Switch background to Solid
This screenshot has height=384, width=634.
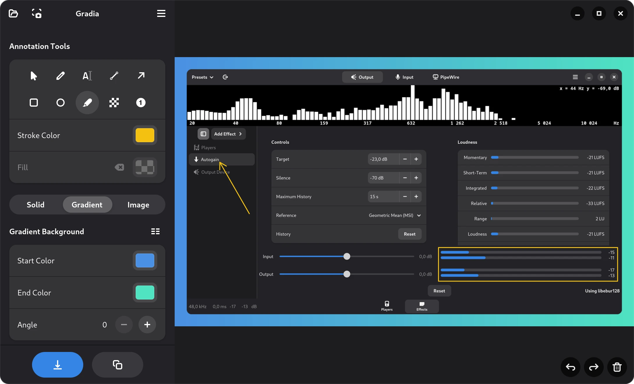click(36, 205)
